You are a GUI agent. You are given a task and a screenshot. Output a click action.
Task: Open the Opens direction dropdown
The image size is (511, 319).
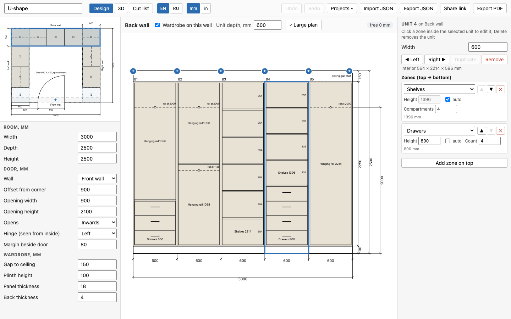coord(97,223)
